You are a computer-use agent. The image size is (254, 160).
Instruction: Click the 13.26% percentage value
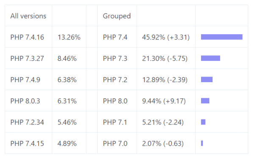coord(69,37)
